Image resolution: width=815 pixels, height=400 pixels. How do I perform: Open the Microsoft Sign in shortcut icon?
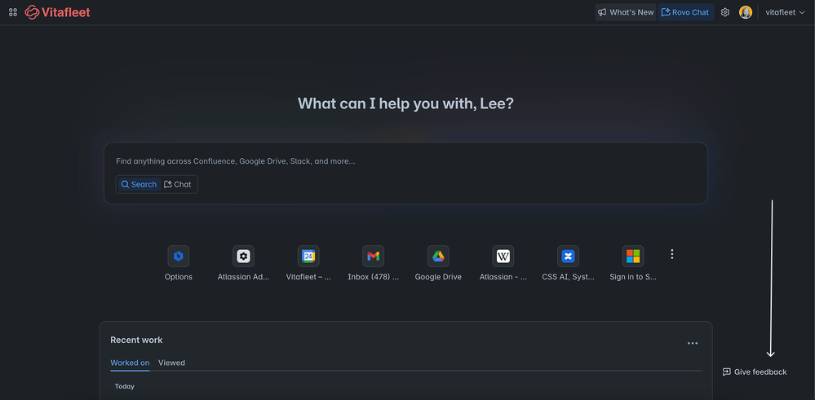[x=633, y=257]
